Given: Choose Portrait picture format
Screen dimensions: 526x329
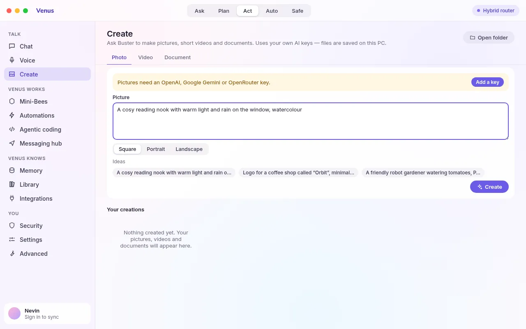Looking at the screenshot, I should pos(156,149).
